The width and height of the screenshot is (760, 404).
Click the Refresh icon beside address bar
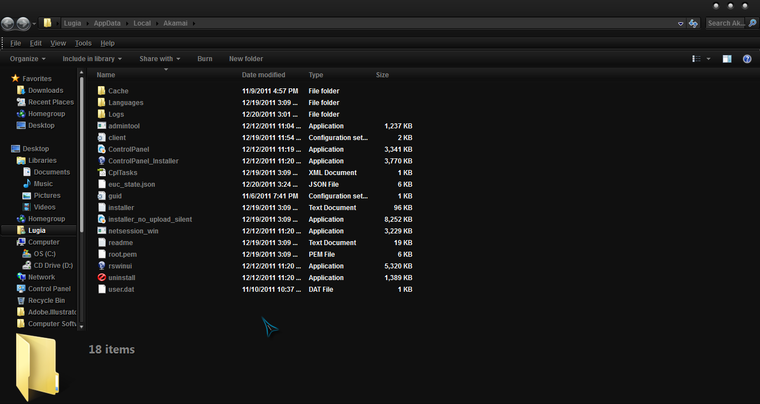(693, 23)
